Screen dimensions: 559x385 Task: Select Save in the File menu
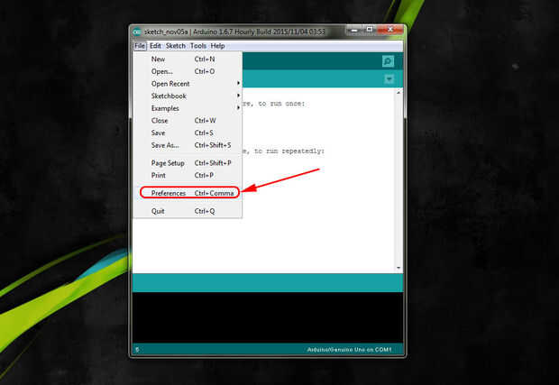tap(188, 133)
